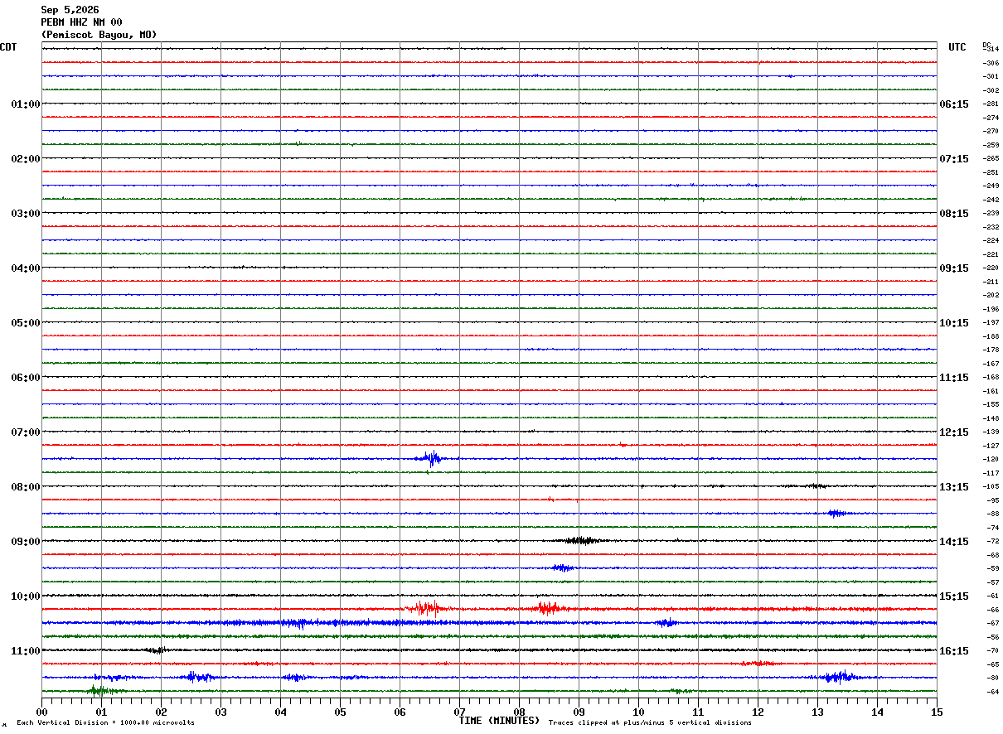Click the Sep 5, 2026 date header
This screenshot has height=734, width=1003.
click(70, 10)
